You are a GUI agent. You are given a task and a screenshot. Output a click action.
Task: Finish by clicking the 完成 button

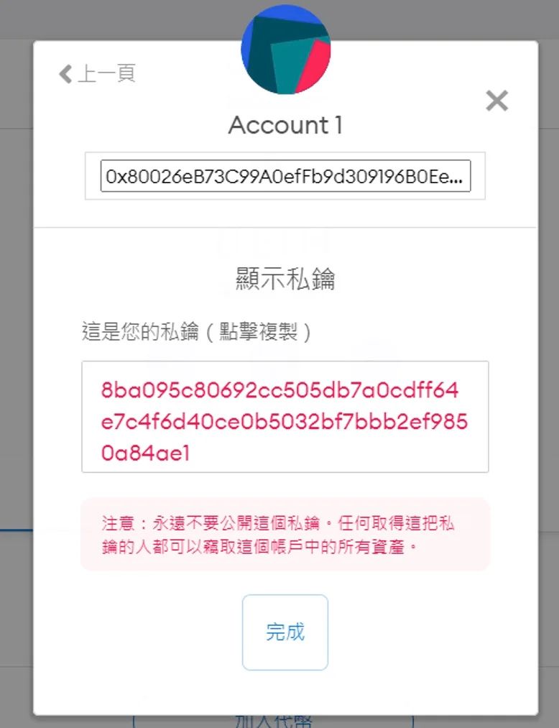[285, 632]
